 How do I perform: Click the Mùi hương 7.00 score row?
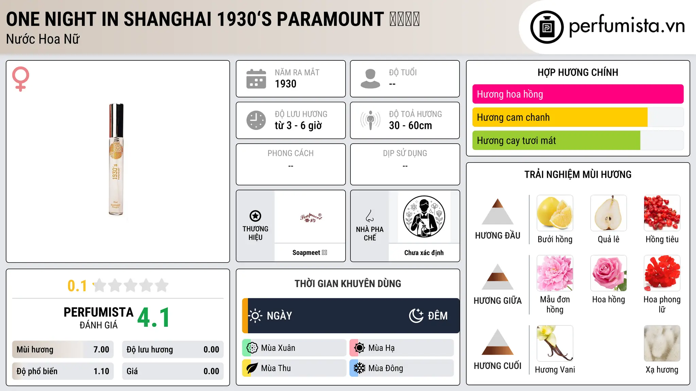tap(63, 349)
